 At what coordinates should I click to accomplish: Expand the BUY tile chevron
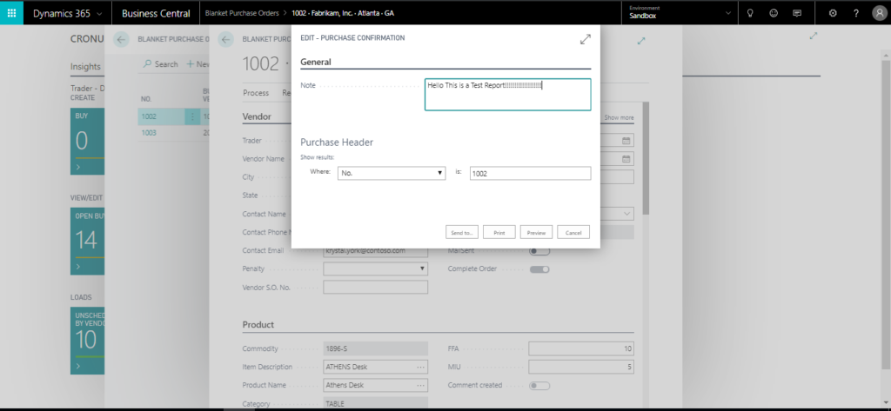click(77, 168)
